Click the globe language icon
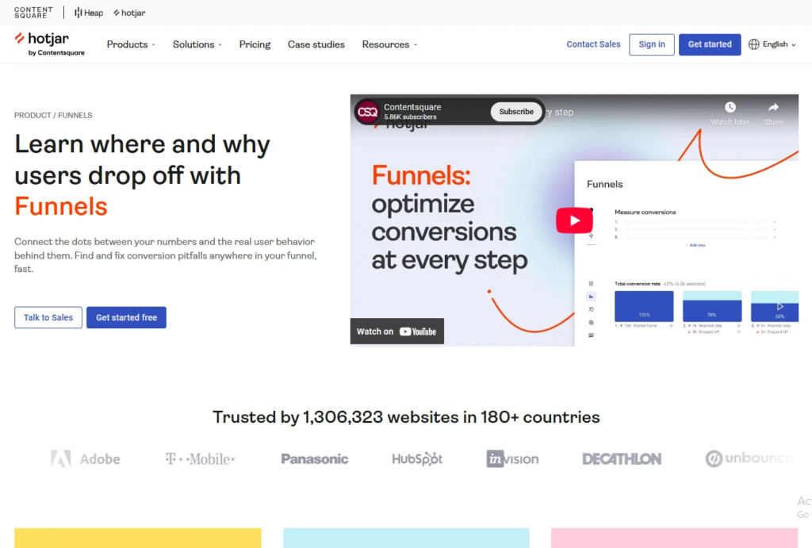 point(754,44)
